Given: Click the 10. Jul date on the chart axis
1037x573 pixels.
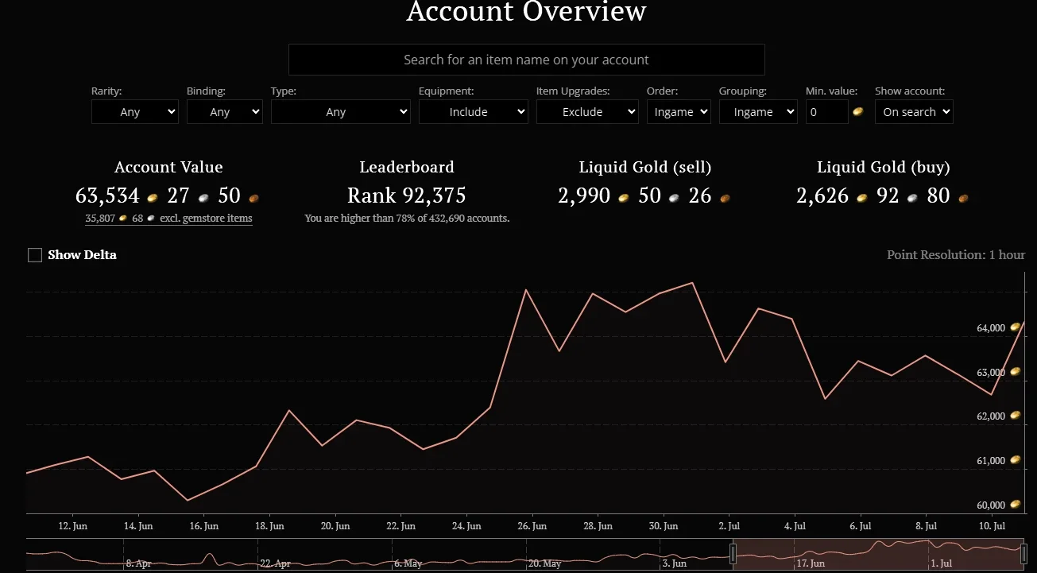Looking at the screenshot, I should click(991, 526).
